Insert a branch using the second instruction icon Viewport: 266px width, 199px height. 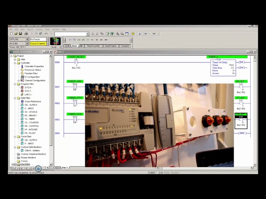[74, 40]
